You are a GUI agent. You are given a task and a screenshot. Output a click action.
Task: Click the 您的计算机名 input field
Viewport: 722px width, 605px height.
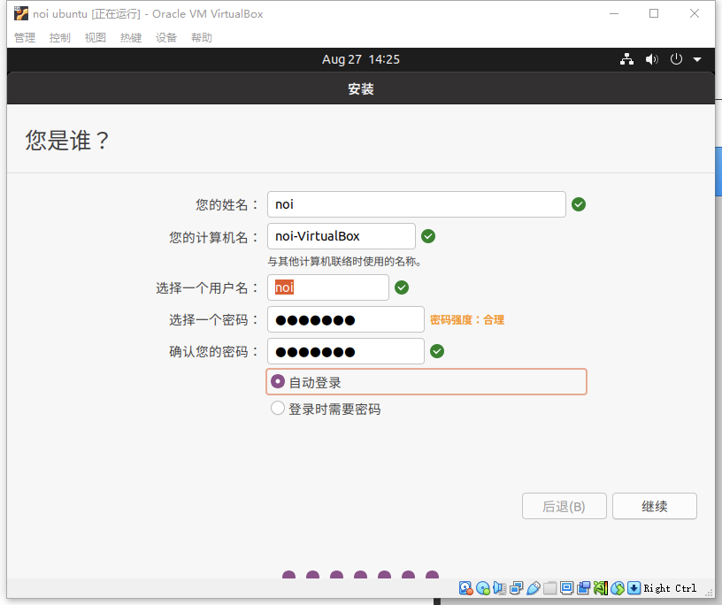click(x=342, y=236)
